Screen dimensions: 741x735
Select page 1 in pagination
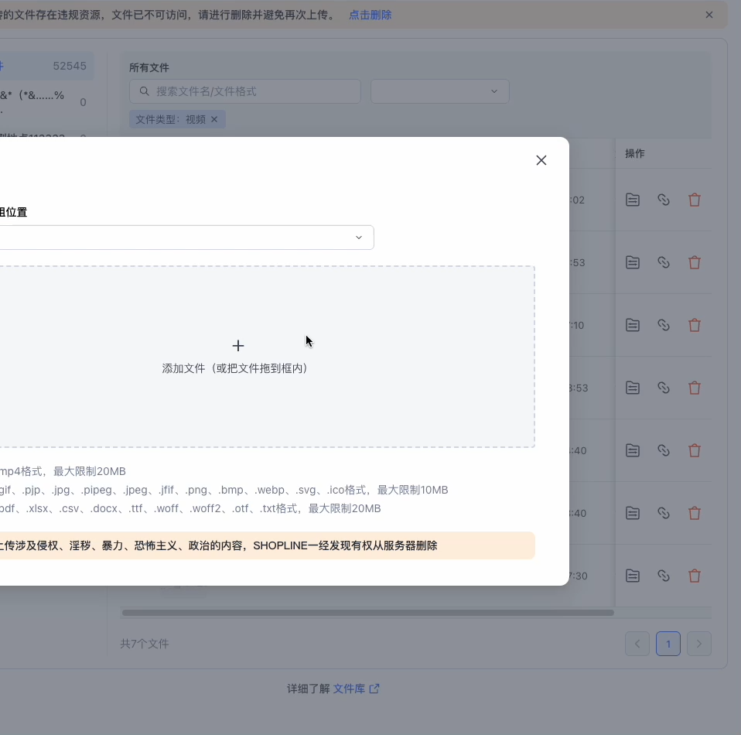[x=668, y=644]
